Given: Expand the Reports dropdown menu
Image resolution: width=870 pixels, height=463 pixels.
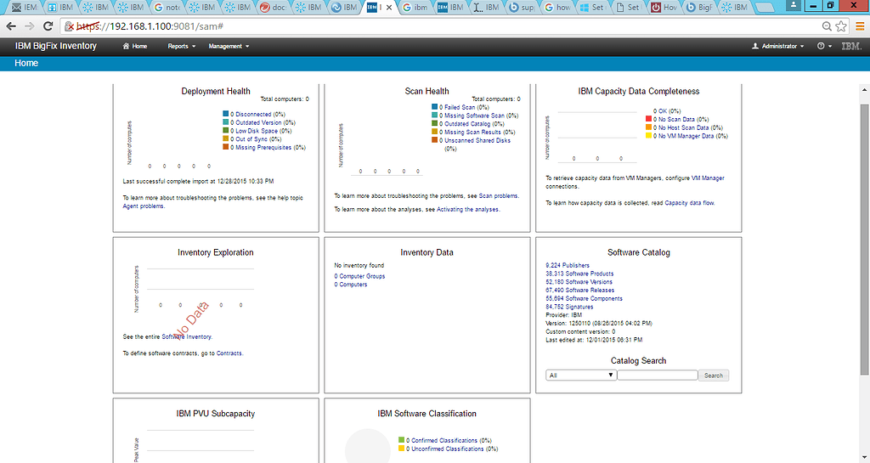Looking at the screenshot, I should pyautogui.click(x=182, y=47).
